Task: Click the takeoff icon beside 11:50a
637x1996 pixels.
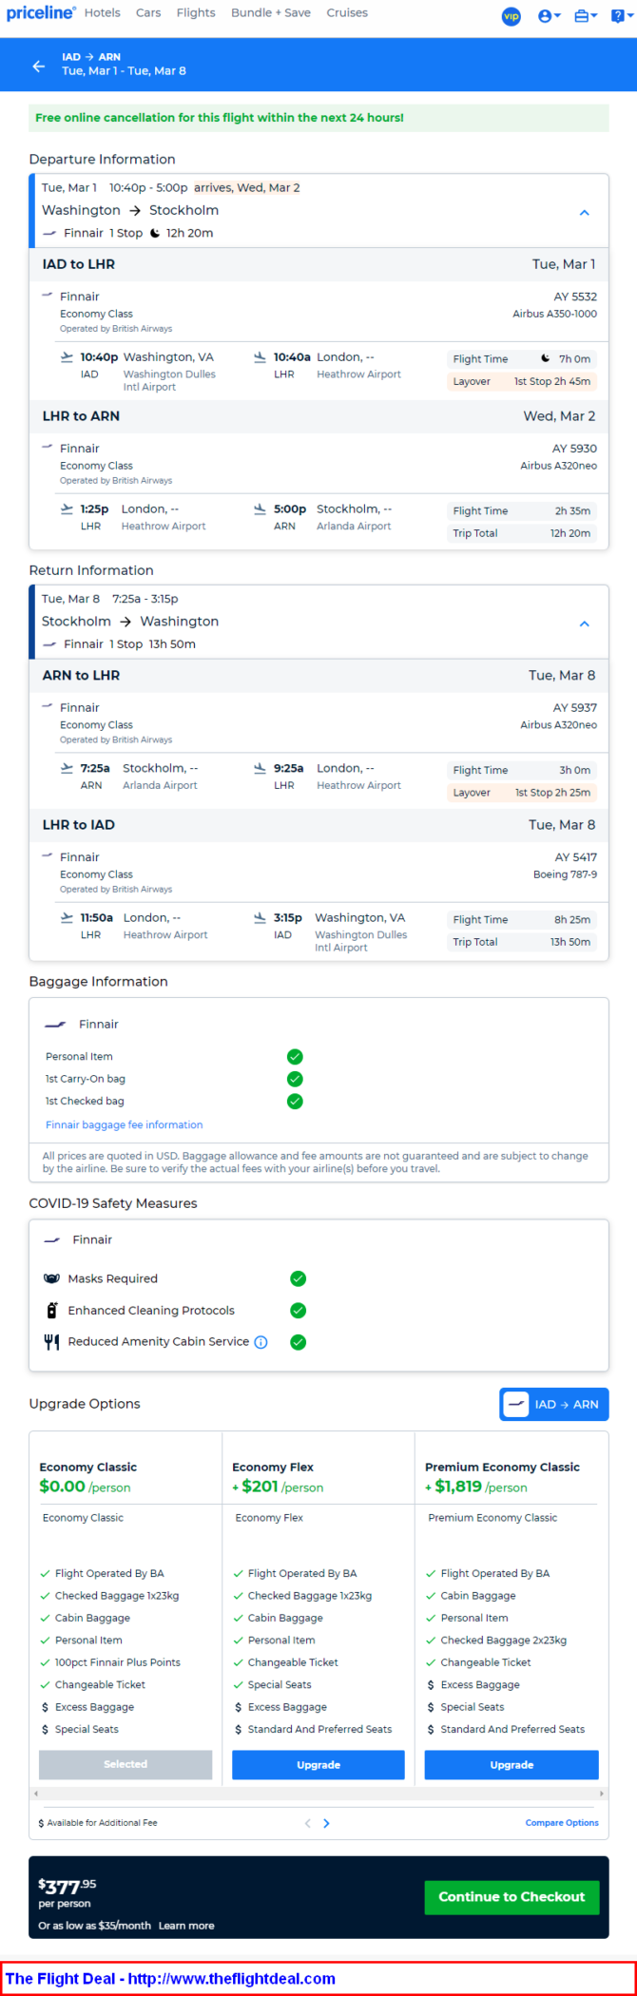Action: [x=67, y=918]
